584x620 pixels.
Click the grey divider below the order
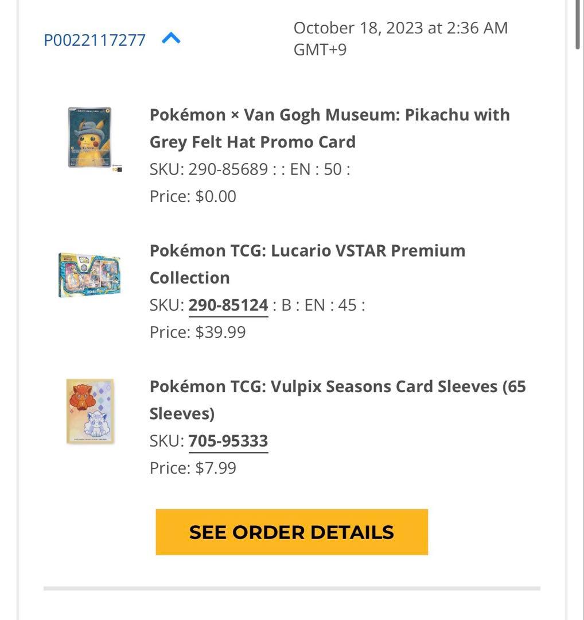(291, 588)
